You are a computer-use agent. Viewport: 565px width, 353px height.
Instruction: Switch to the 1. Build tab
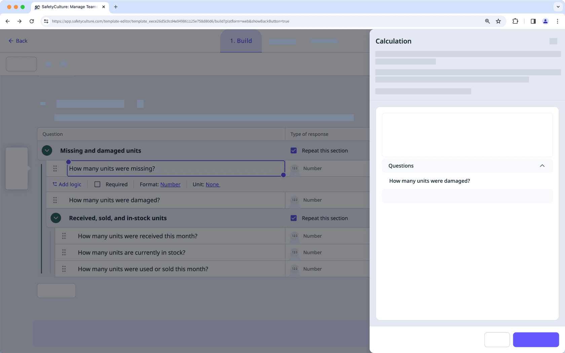241,41
